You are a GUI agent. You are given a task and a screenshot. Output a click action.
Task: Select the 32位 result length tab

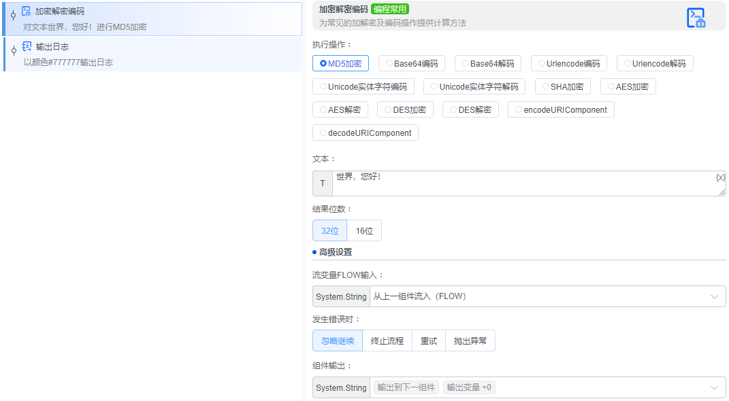pos(329,230)
